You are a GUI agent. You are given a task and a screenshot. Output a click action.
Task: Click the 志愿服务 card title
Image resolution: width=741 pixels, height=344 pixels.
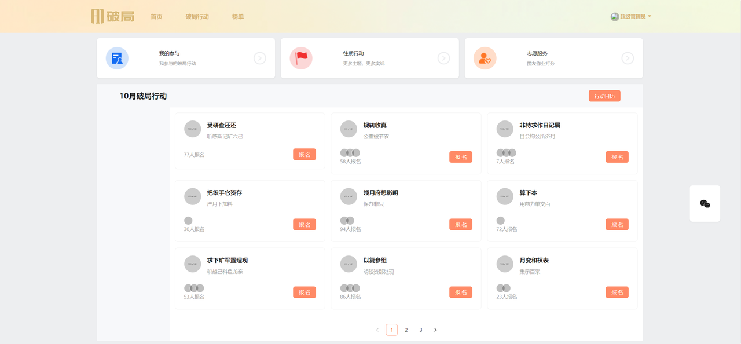537,53
